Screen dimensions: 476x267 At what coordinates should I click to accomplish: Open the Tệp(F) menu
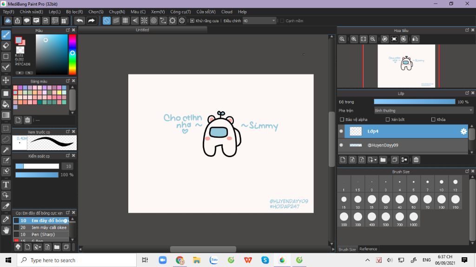(x=8, y=12)
